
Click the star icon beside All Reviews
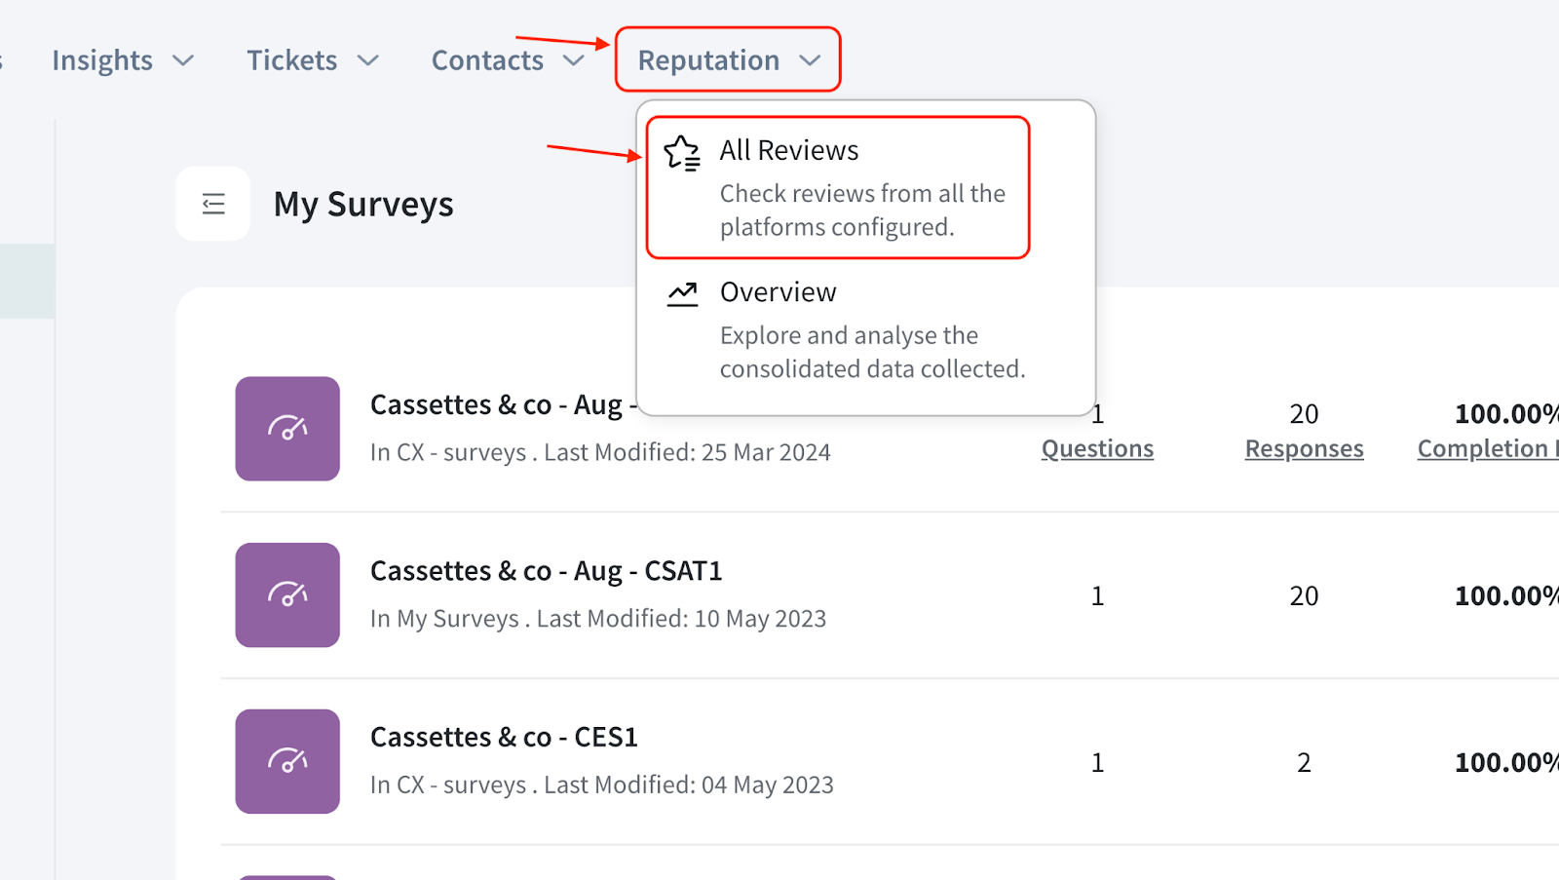(682, 153)
